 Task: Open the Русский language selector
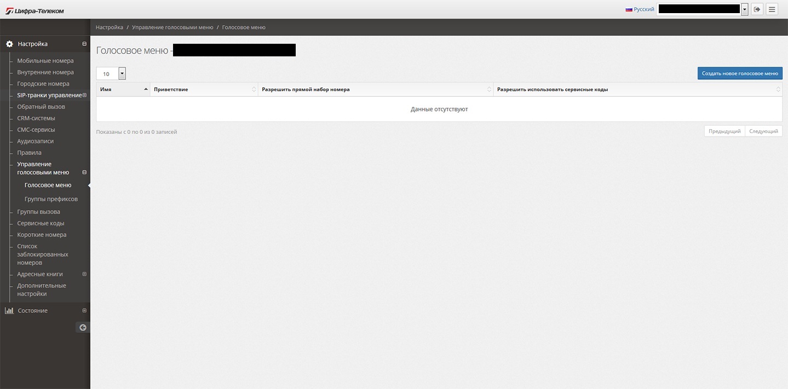click(640, 9)
